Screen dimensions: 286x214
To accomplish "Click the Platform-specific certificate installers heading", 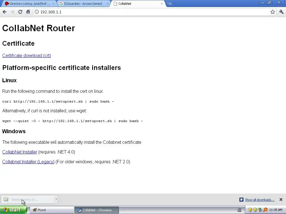I will point(61,68).
